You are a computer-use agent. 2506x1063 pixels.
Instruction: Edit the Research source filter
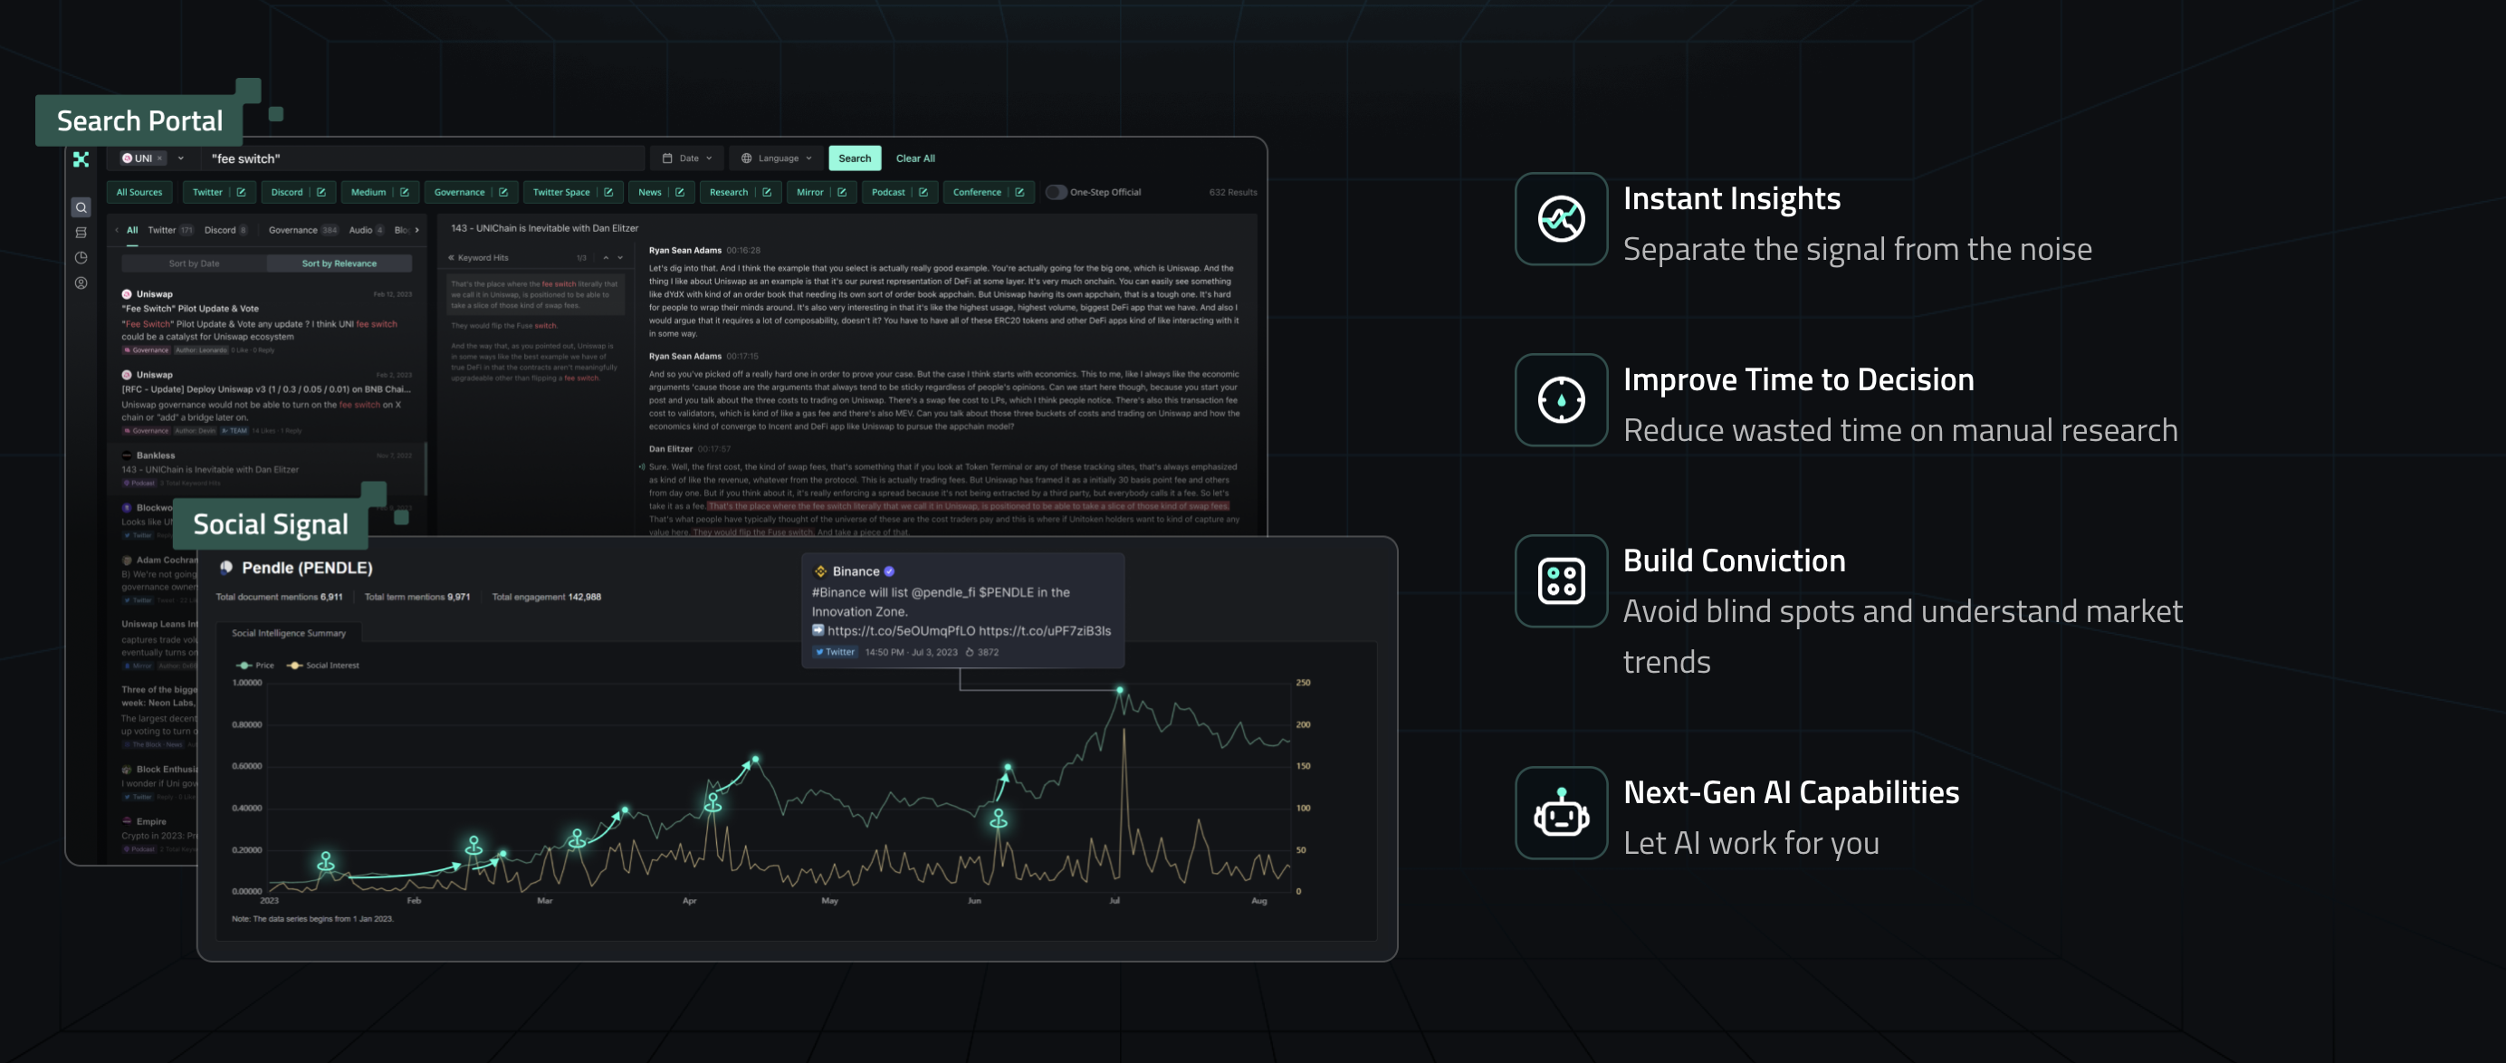coord(767,193)
